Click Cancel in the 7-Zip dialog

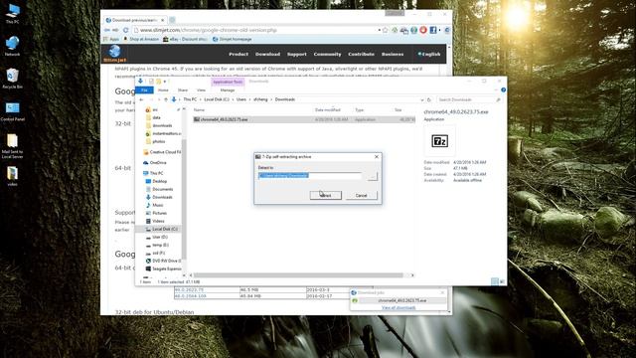point(361,195)
